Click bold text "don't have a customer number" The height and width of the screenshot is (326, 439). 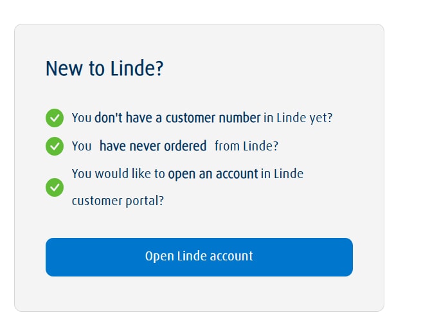point(177,118)
